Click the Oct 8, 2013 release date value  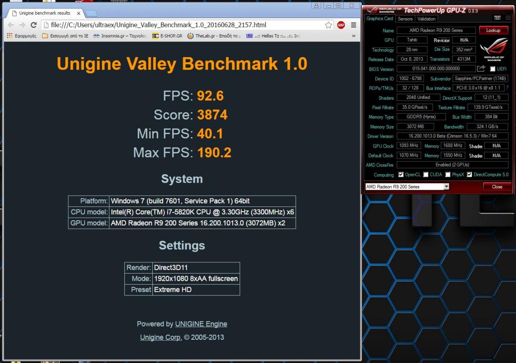[x=412, y=59]
